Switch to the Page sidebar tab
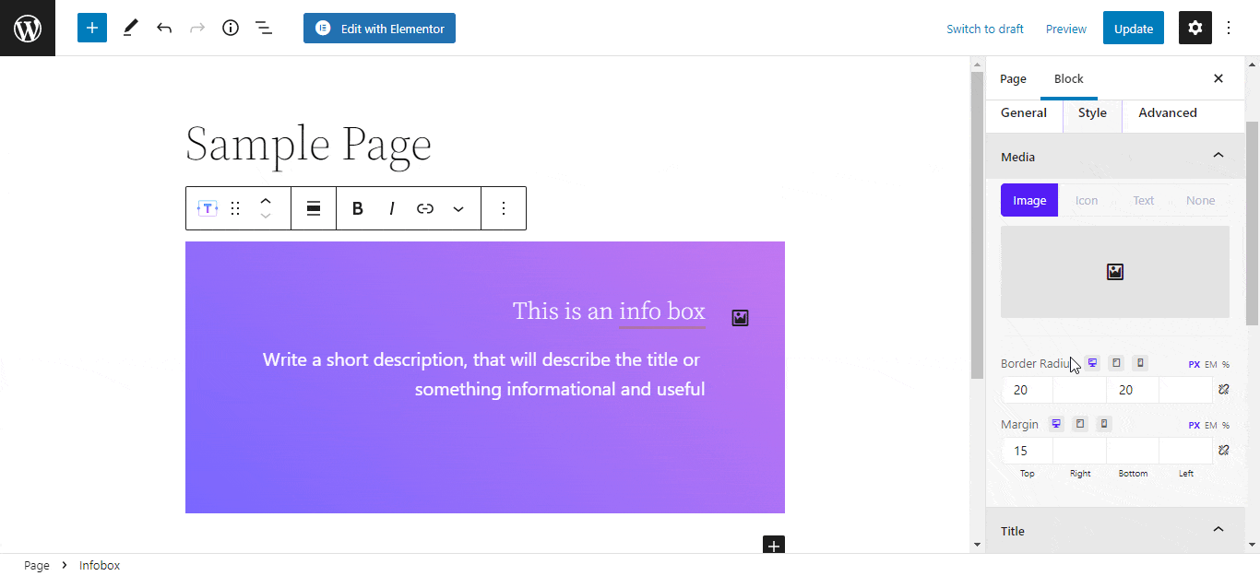This screenshot has width=1260, height=576. coord(1013,78)
